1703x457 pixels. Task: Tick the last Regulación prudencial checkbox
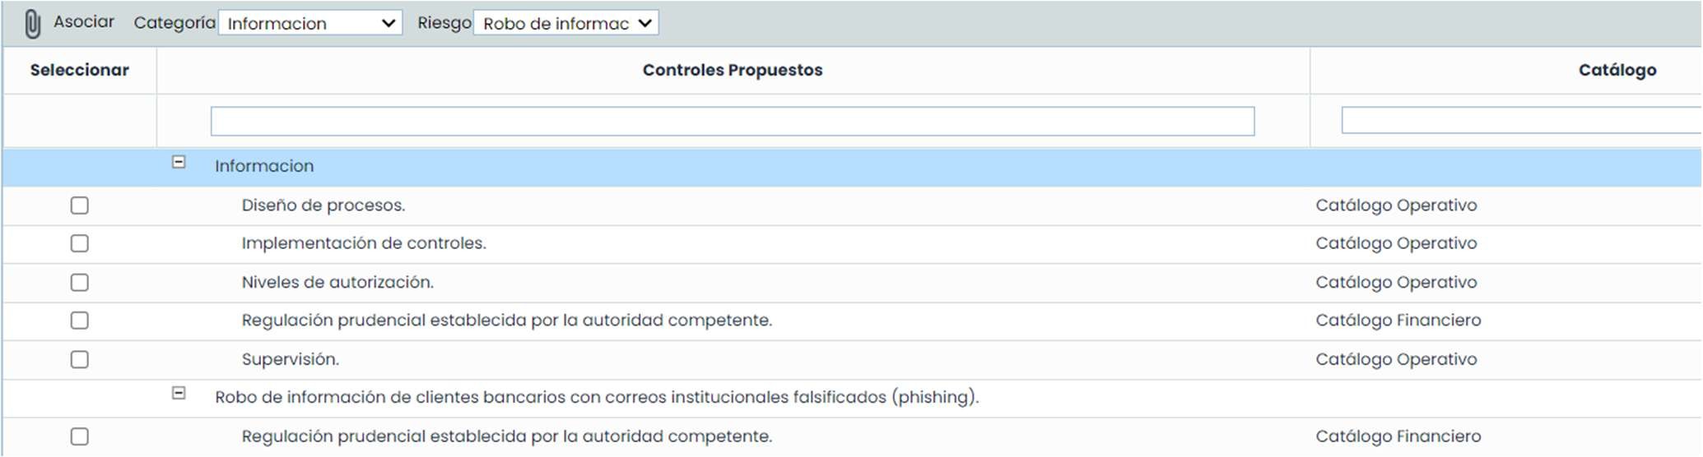click(80, 436)
